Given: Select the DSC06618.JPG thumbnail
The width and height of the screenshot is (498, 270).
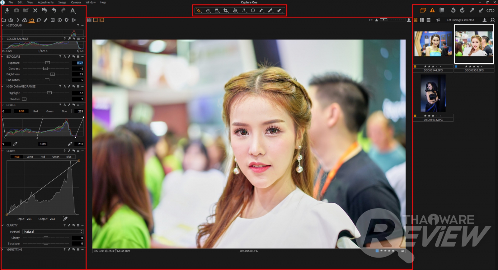Looking at the screenshot, I should (x=433, y=93).
